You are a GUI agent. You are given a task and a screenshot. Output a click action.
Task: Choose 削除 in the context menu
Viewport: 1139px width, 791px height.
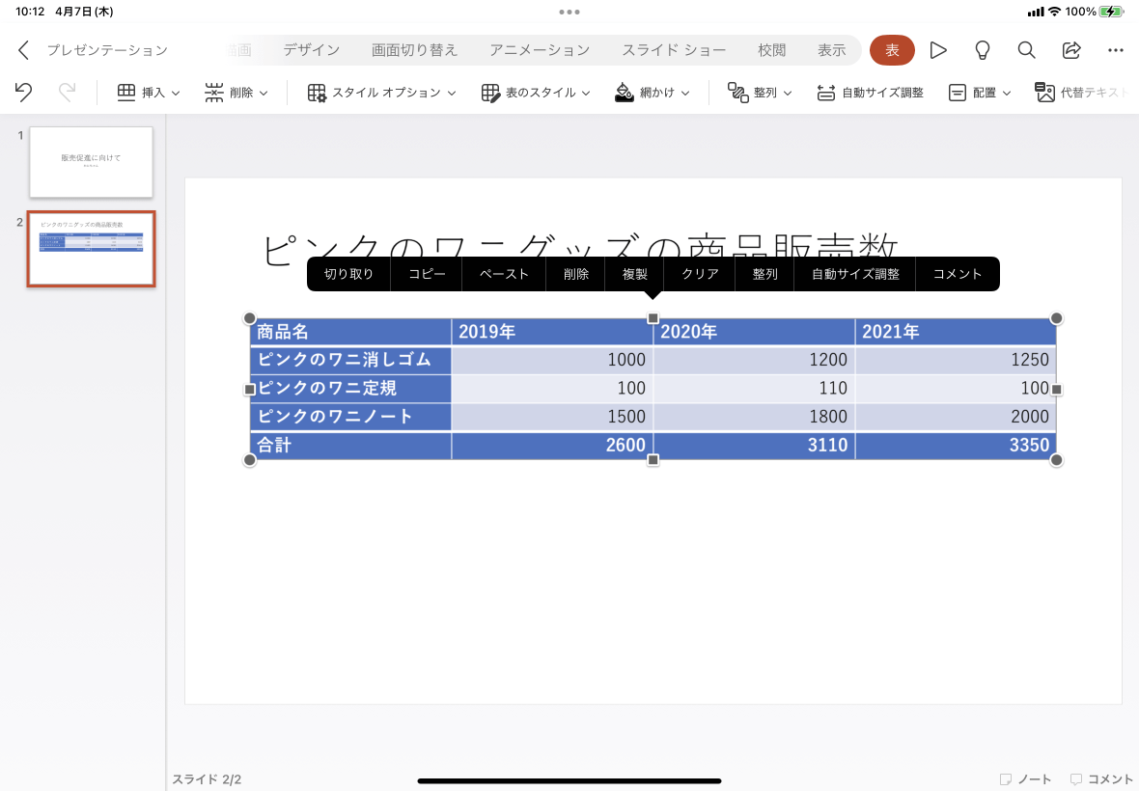click(x=576, y=274)
